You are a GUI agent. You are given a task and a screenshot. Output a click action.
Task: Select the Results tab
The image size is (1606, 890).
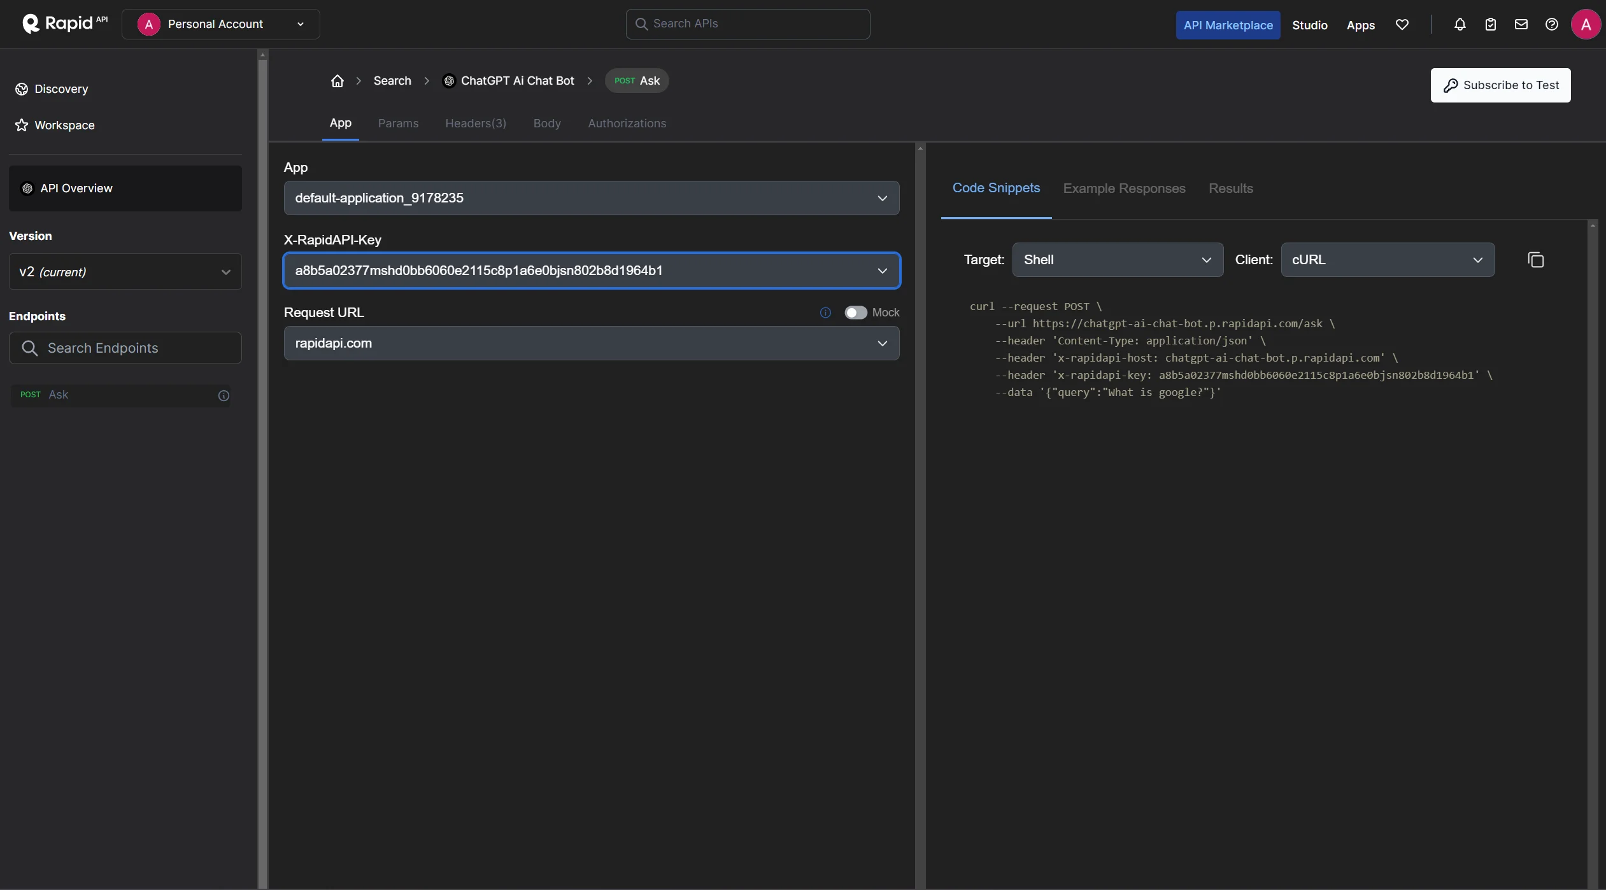pos(1231,188)
